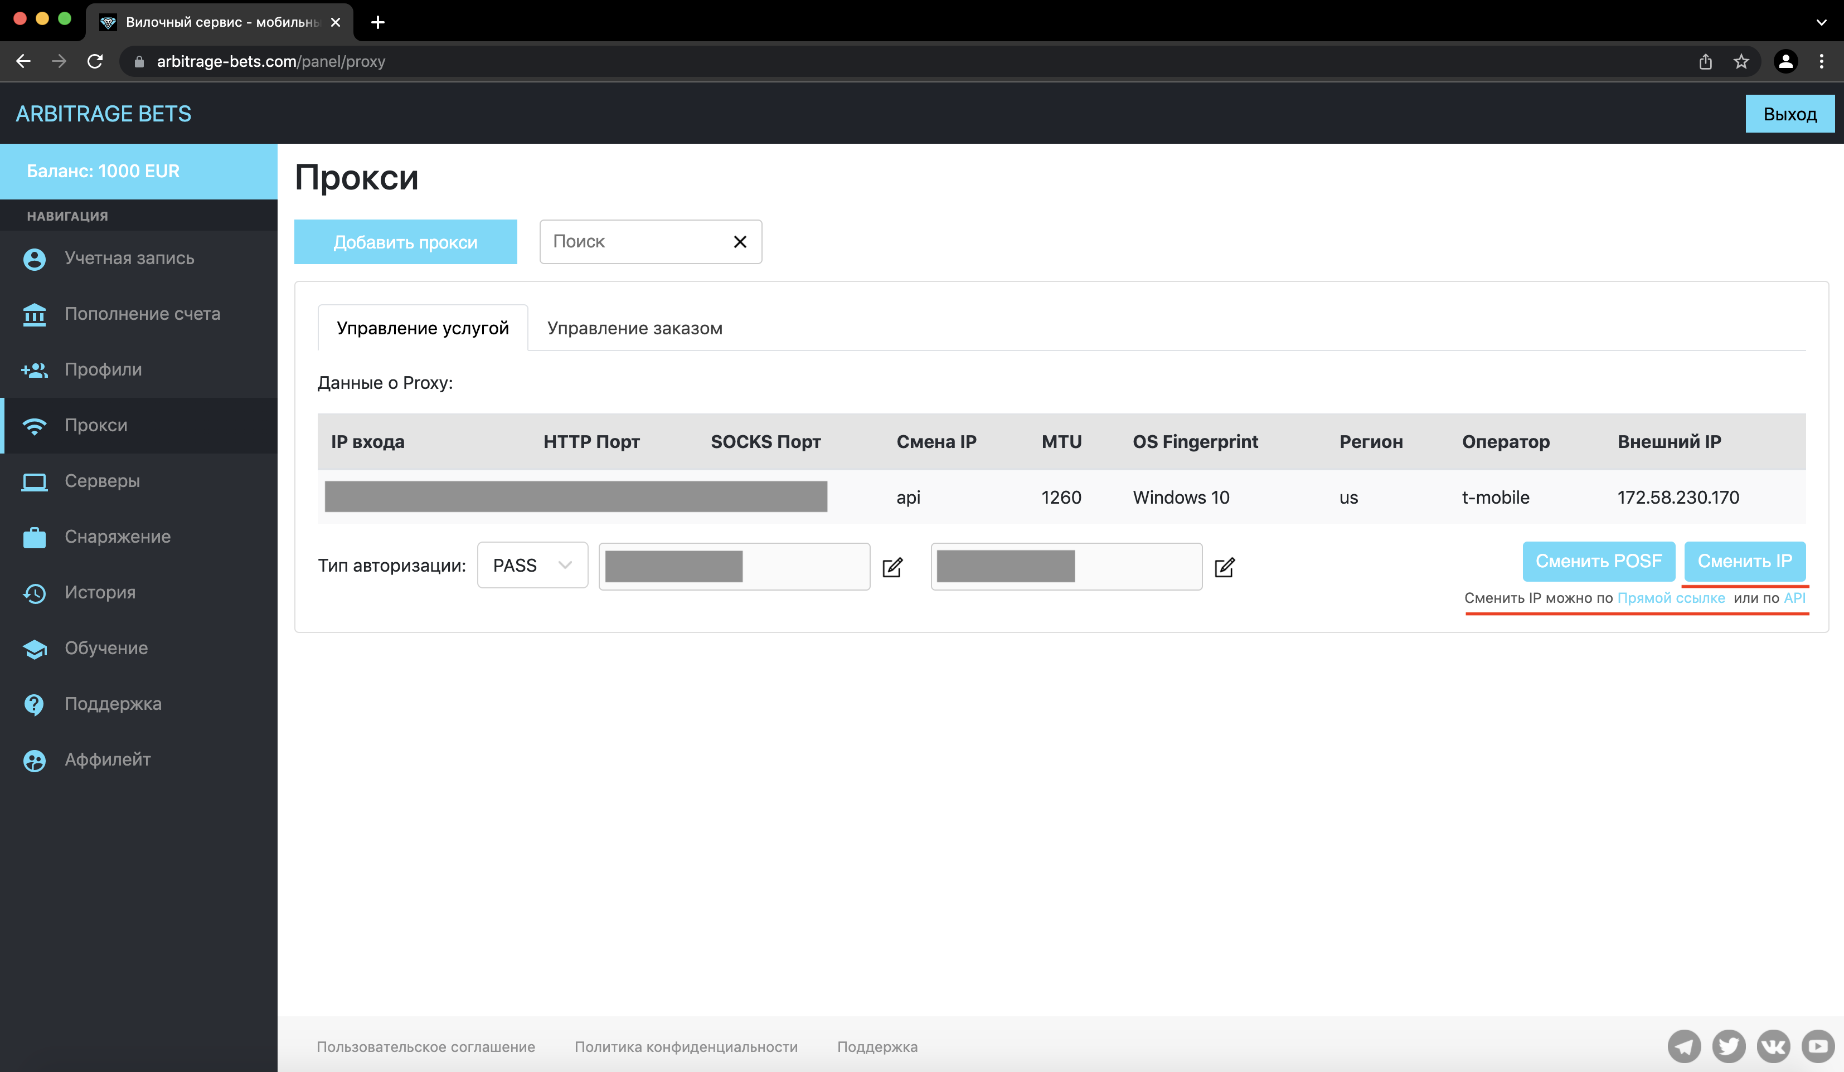Viewport: 1844px width, 1072px height.
Task: Clear the search field with the X icon
Action: click(x=740, y=242)
